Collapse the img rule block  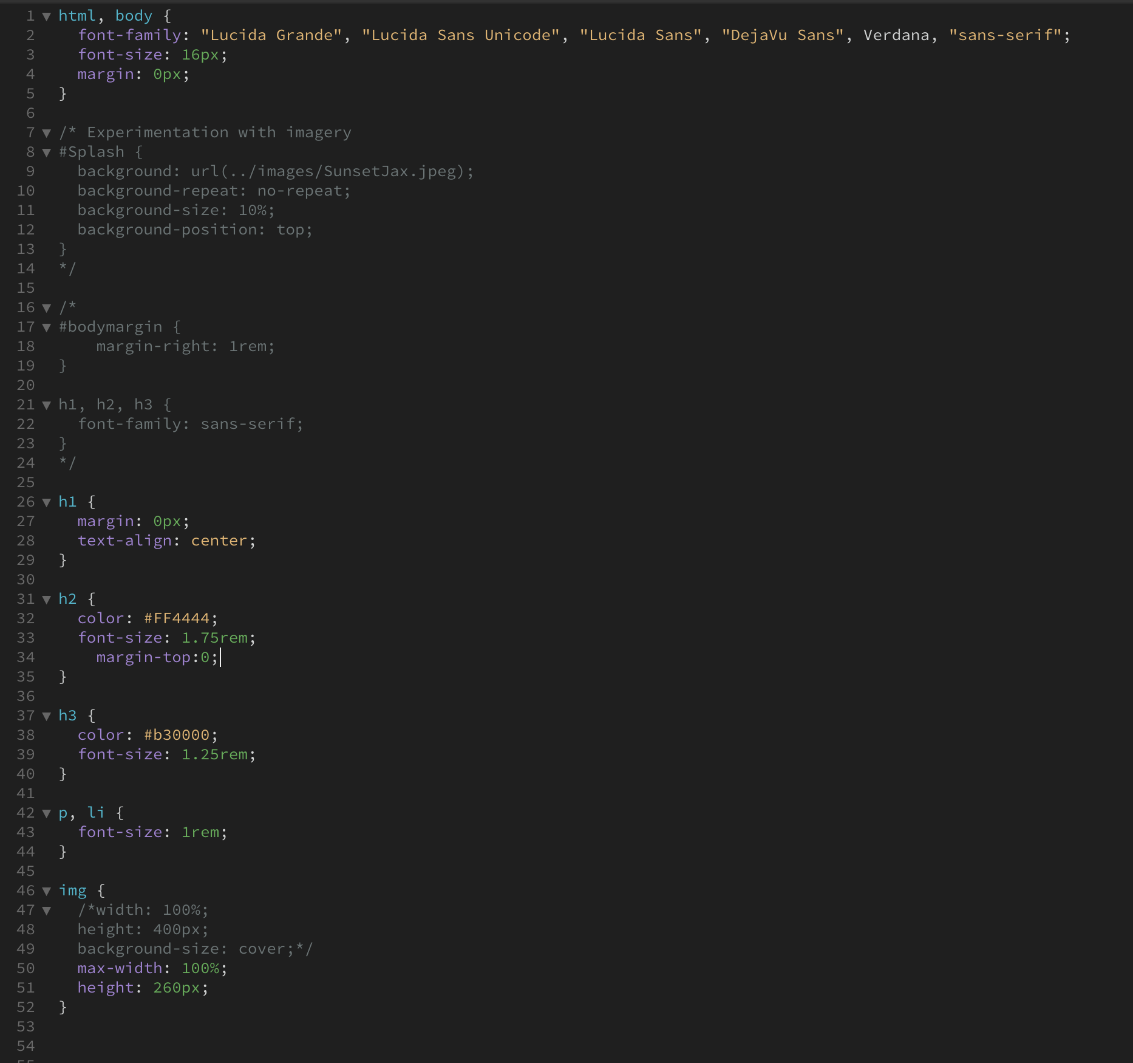click(x=47, y=891)
